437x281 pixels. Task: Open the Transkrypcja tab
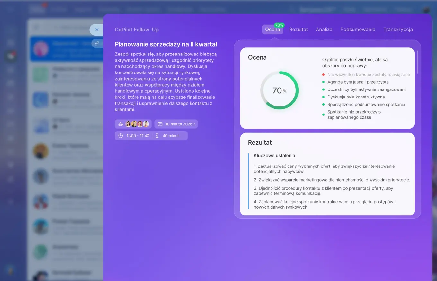pos(398,30)
